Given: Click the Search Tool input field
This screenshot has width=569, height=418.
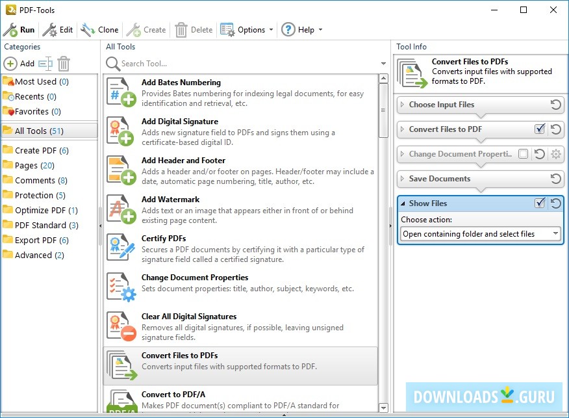Looking at the screenshot, I should [249, 64].
